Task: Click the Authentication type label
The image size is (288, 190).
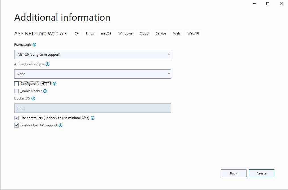Action: click(29, 64)
